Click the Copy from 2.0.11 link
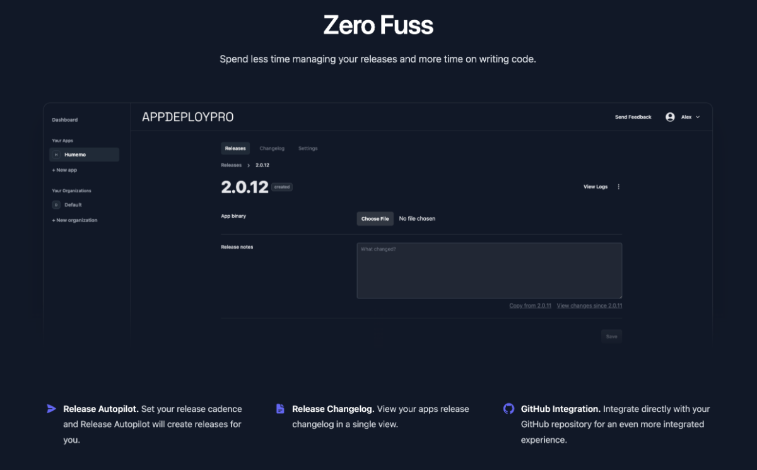This screenshot has height=470, width=757. pyautogui.click(x=531, y=305)
